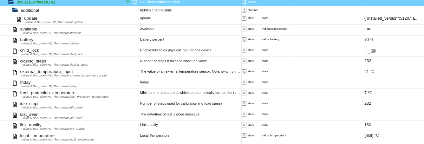Click the wifi connection icon on device row

[128, 2]
